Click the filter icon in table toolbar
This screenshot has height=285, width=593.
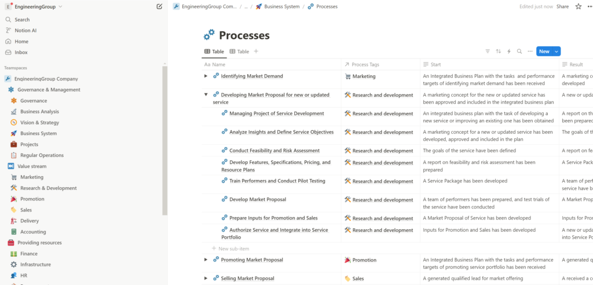487,52
